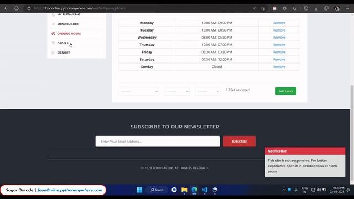Click the Saturday day label
Viewport: 354px width, 199px height.
[x=147, y=59]
